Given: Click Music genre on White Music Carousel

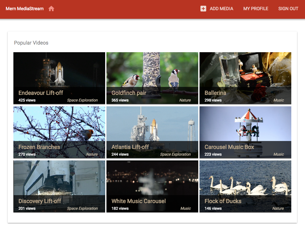Looking at the screenshot, I should tap(185, 208).
